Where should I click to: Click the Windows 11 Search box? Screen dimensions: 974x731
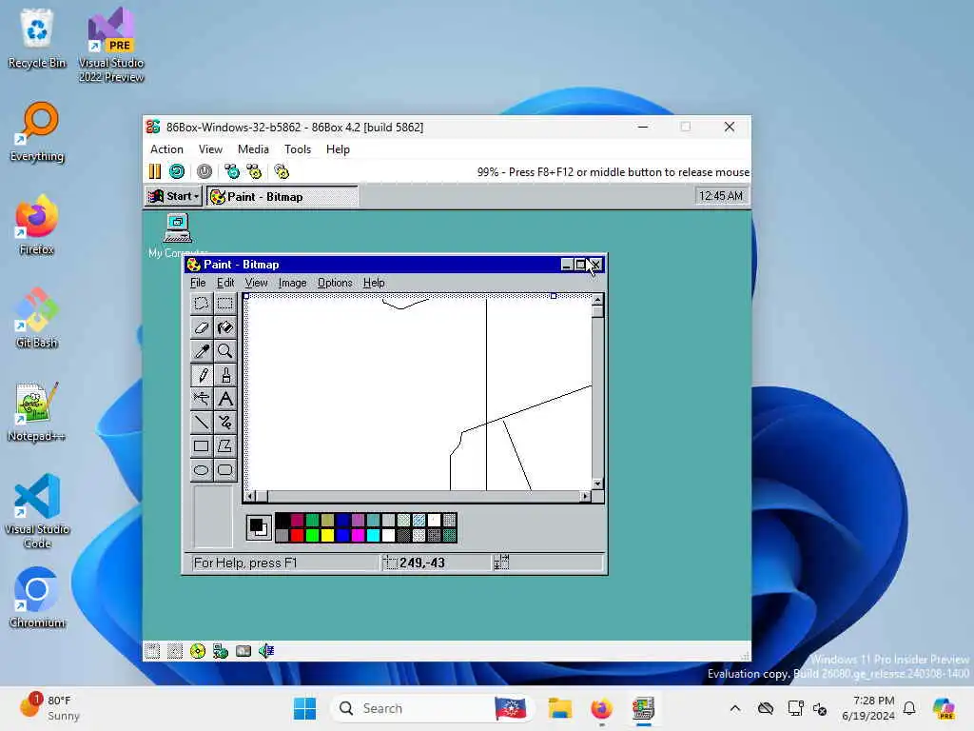click(433, 708)
